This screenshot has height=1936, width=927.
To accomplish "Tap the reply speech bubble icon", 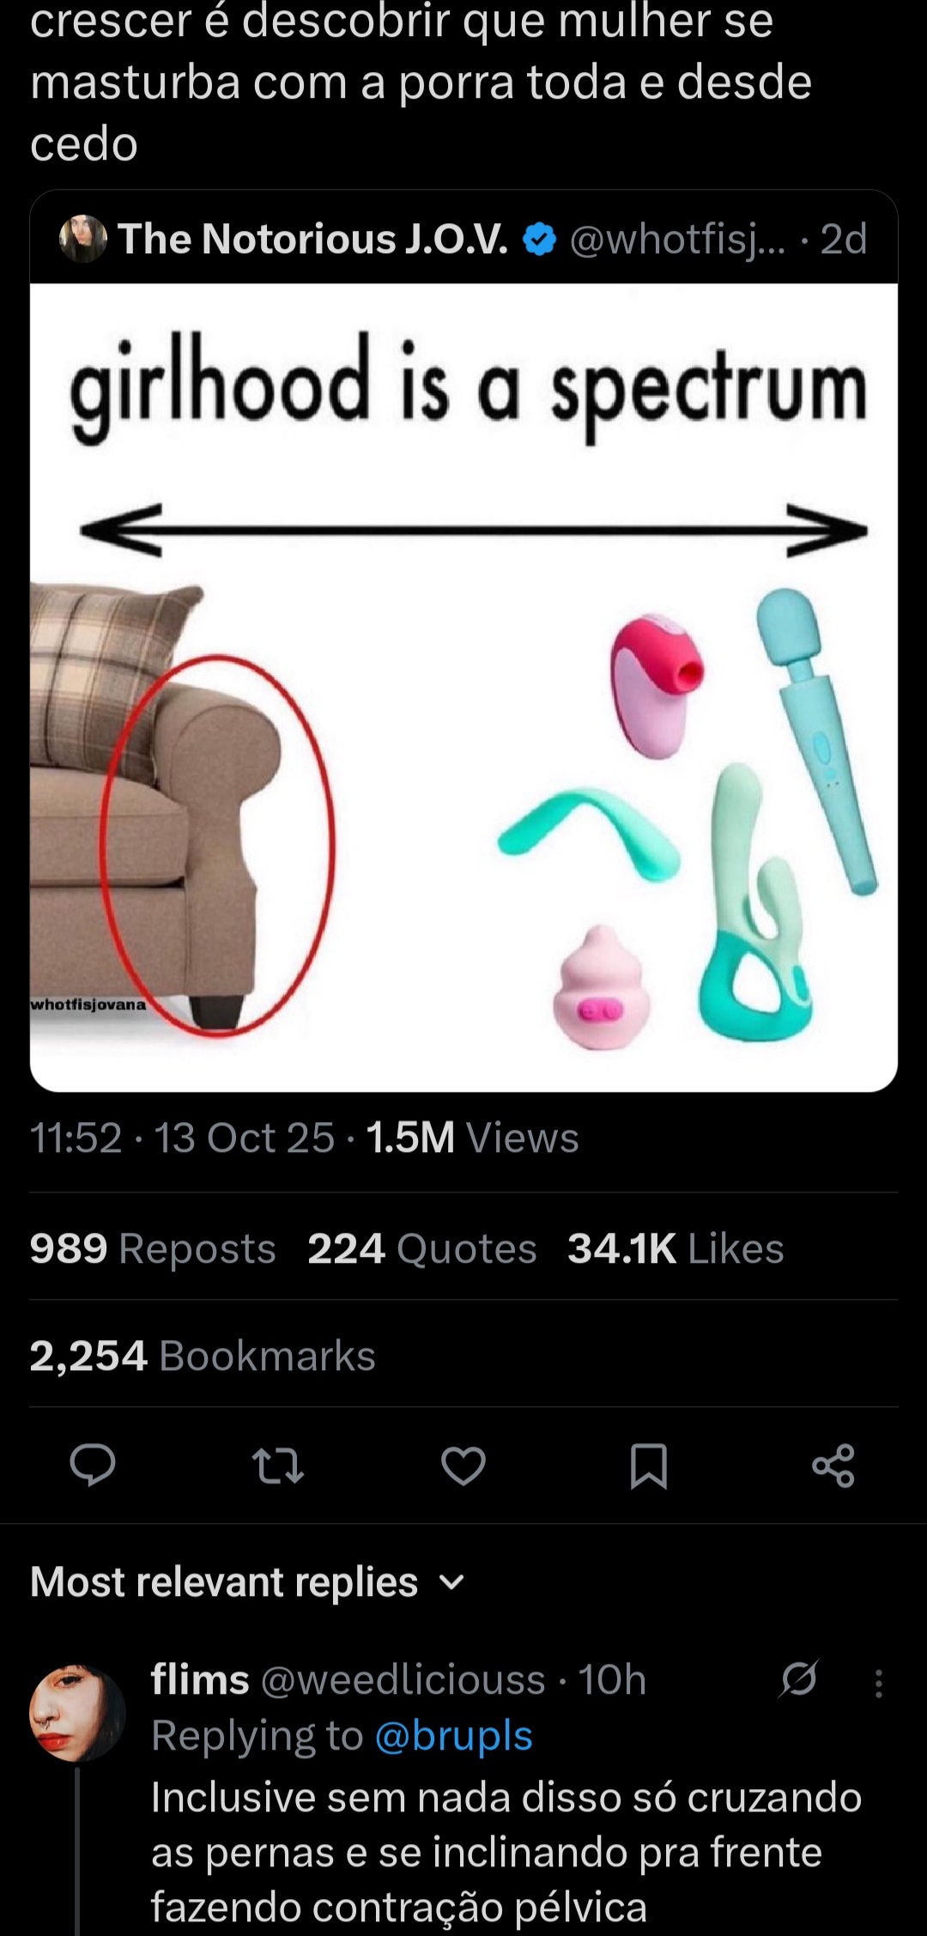I will 92,1465.
